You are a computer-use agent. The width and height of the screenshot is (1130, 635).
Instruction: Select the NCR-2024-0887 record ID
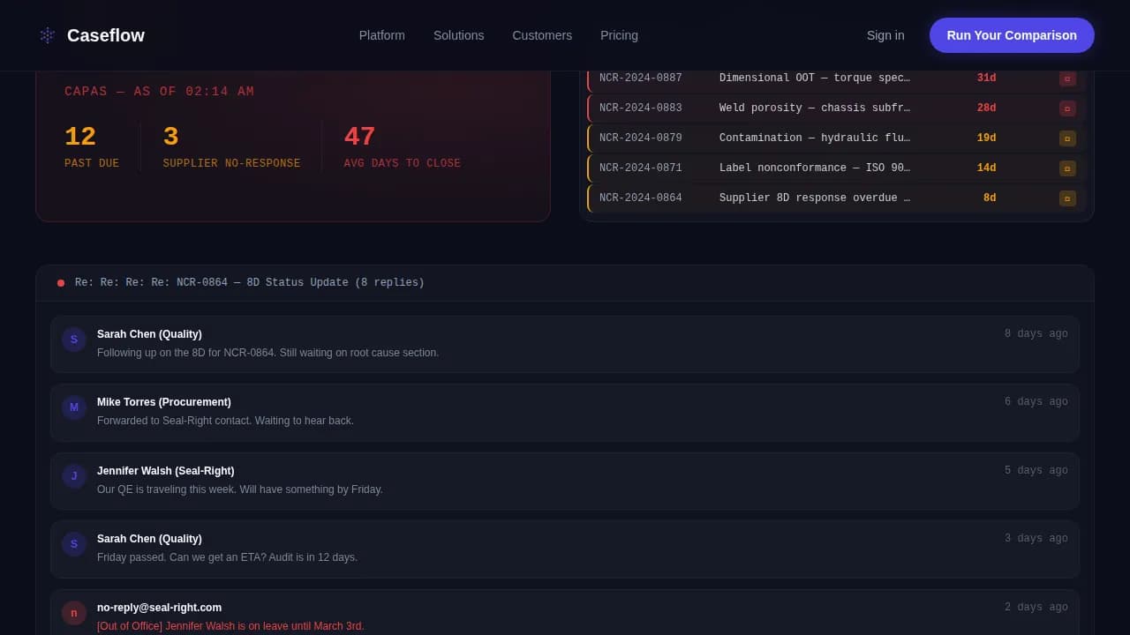click(x=641, y=78)
